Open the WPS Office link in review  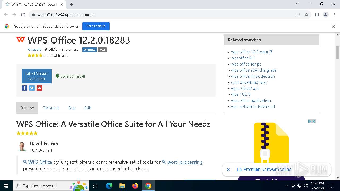(40, 162)
